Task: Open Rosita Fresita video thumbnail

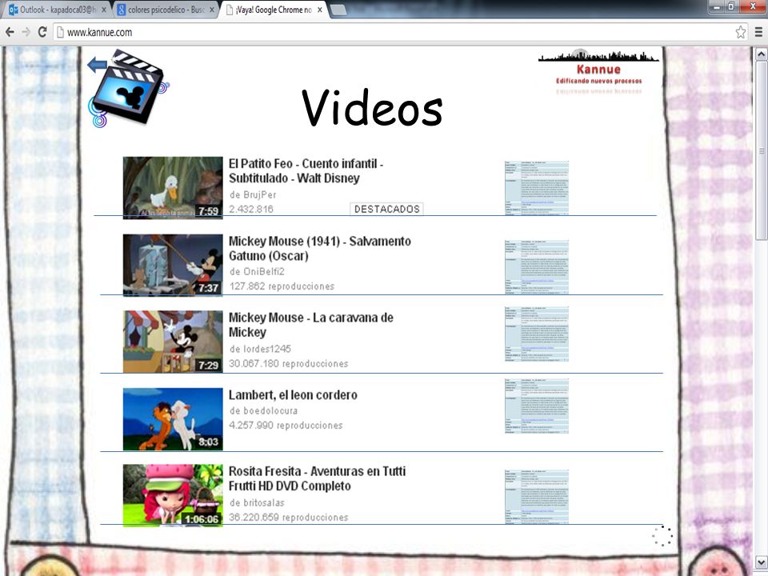Action: (173, 495)
